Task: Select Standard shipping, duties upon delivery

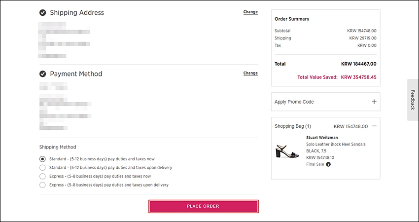Action: pos(42,168)
